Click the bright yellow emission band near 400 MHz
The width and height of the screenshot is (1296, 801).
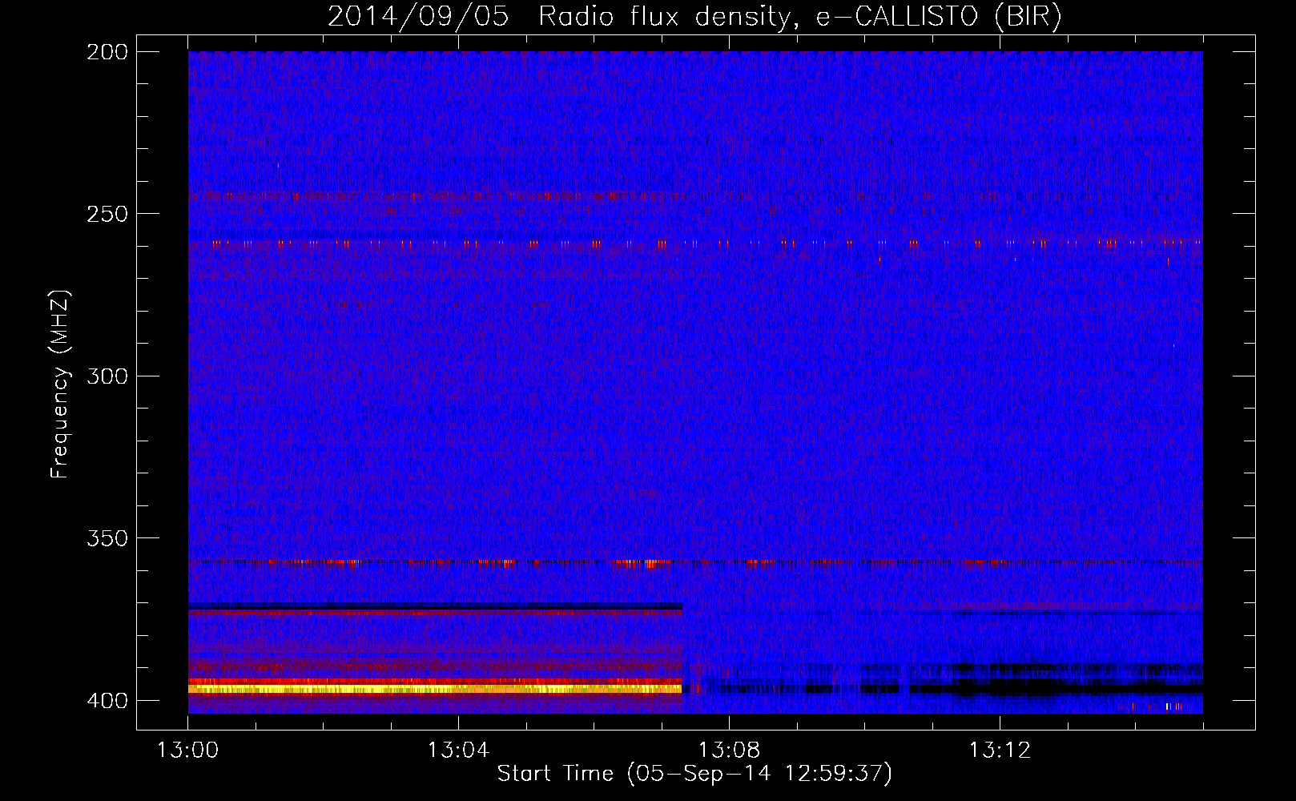pyautogui.click(x=435, y=688)
